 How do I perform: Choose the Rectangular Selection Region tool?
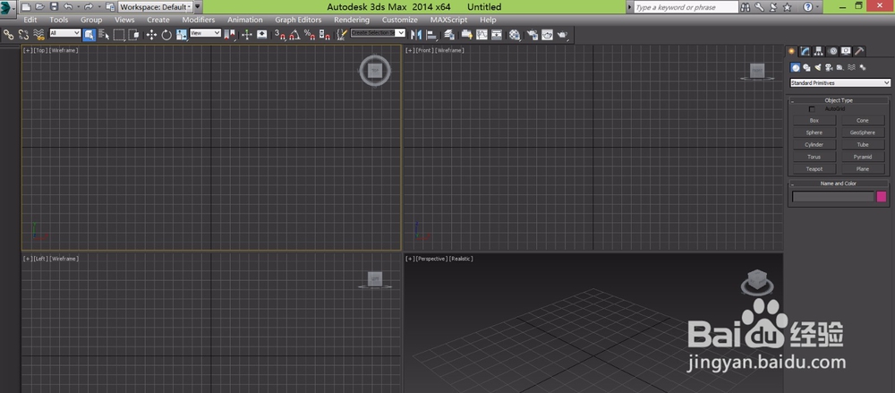tap(119, 35)
